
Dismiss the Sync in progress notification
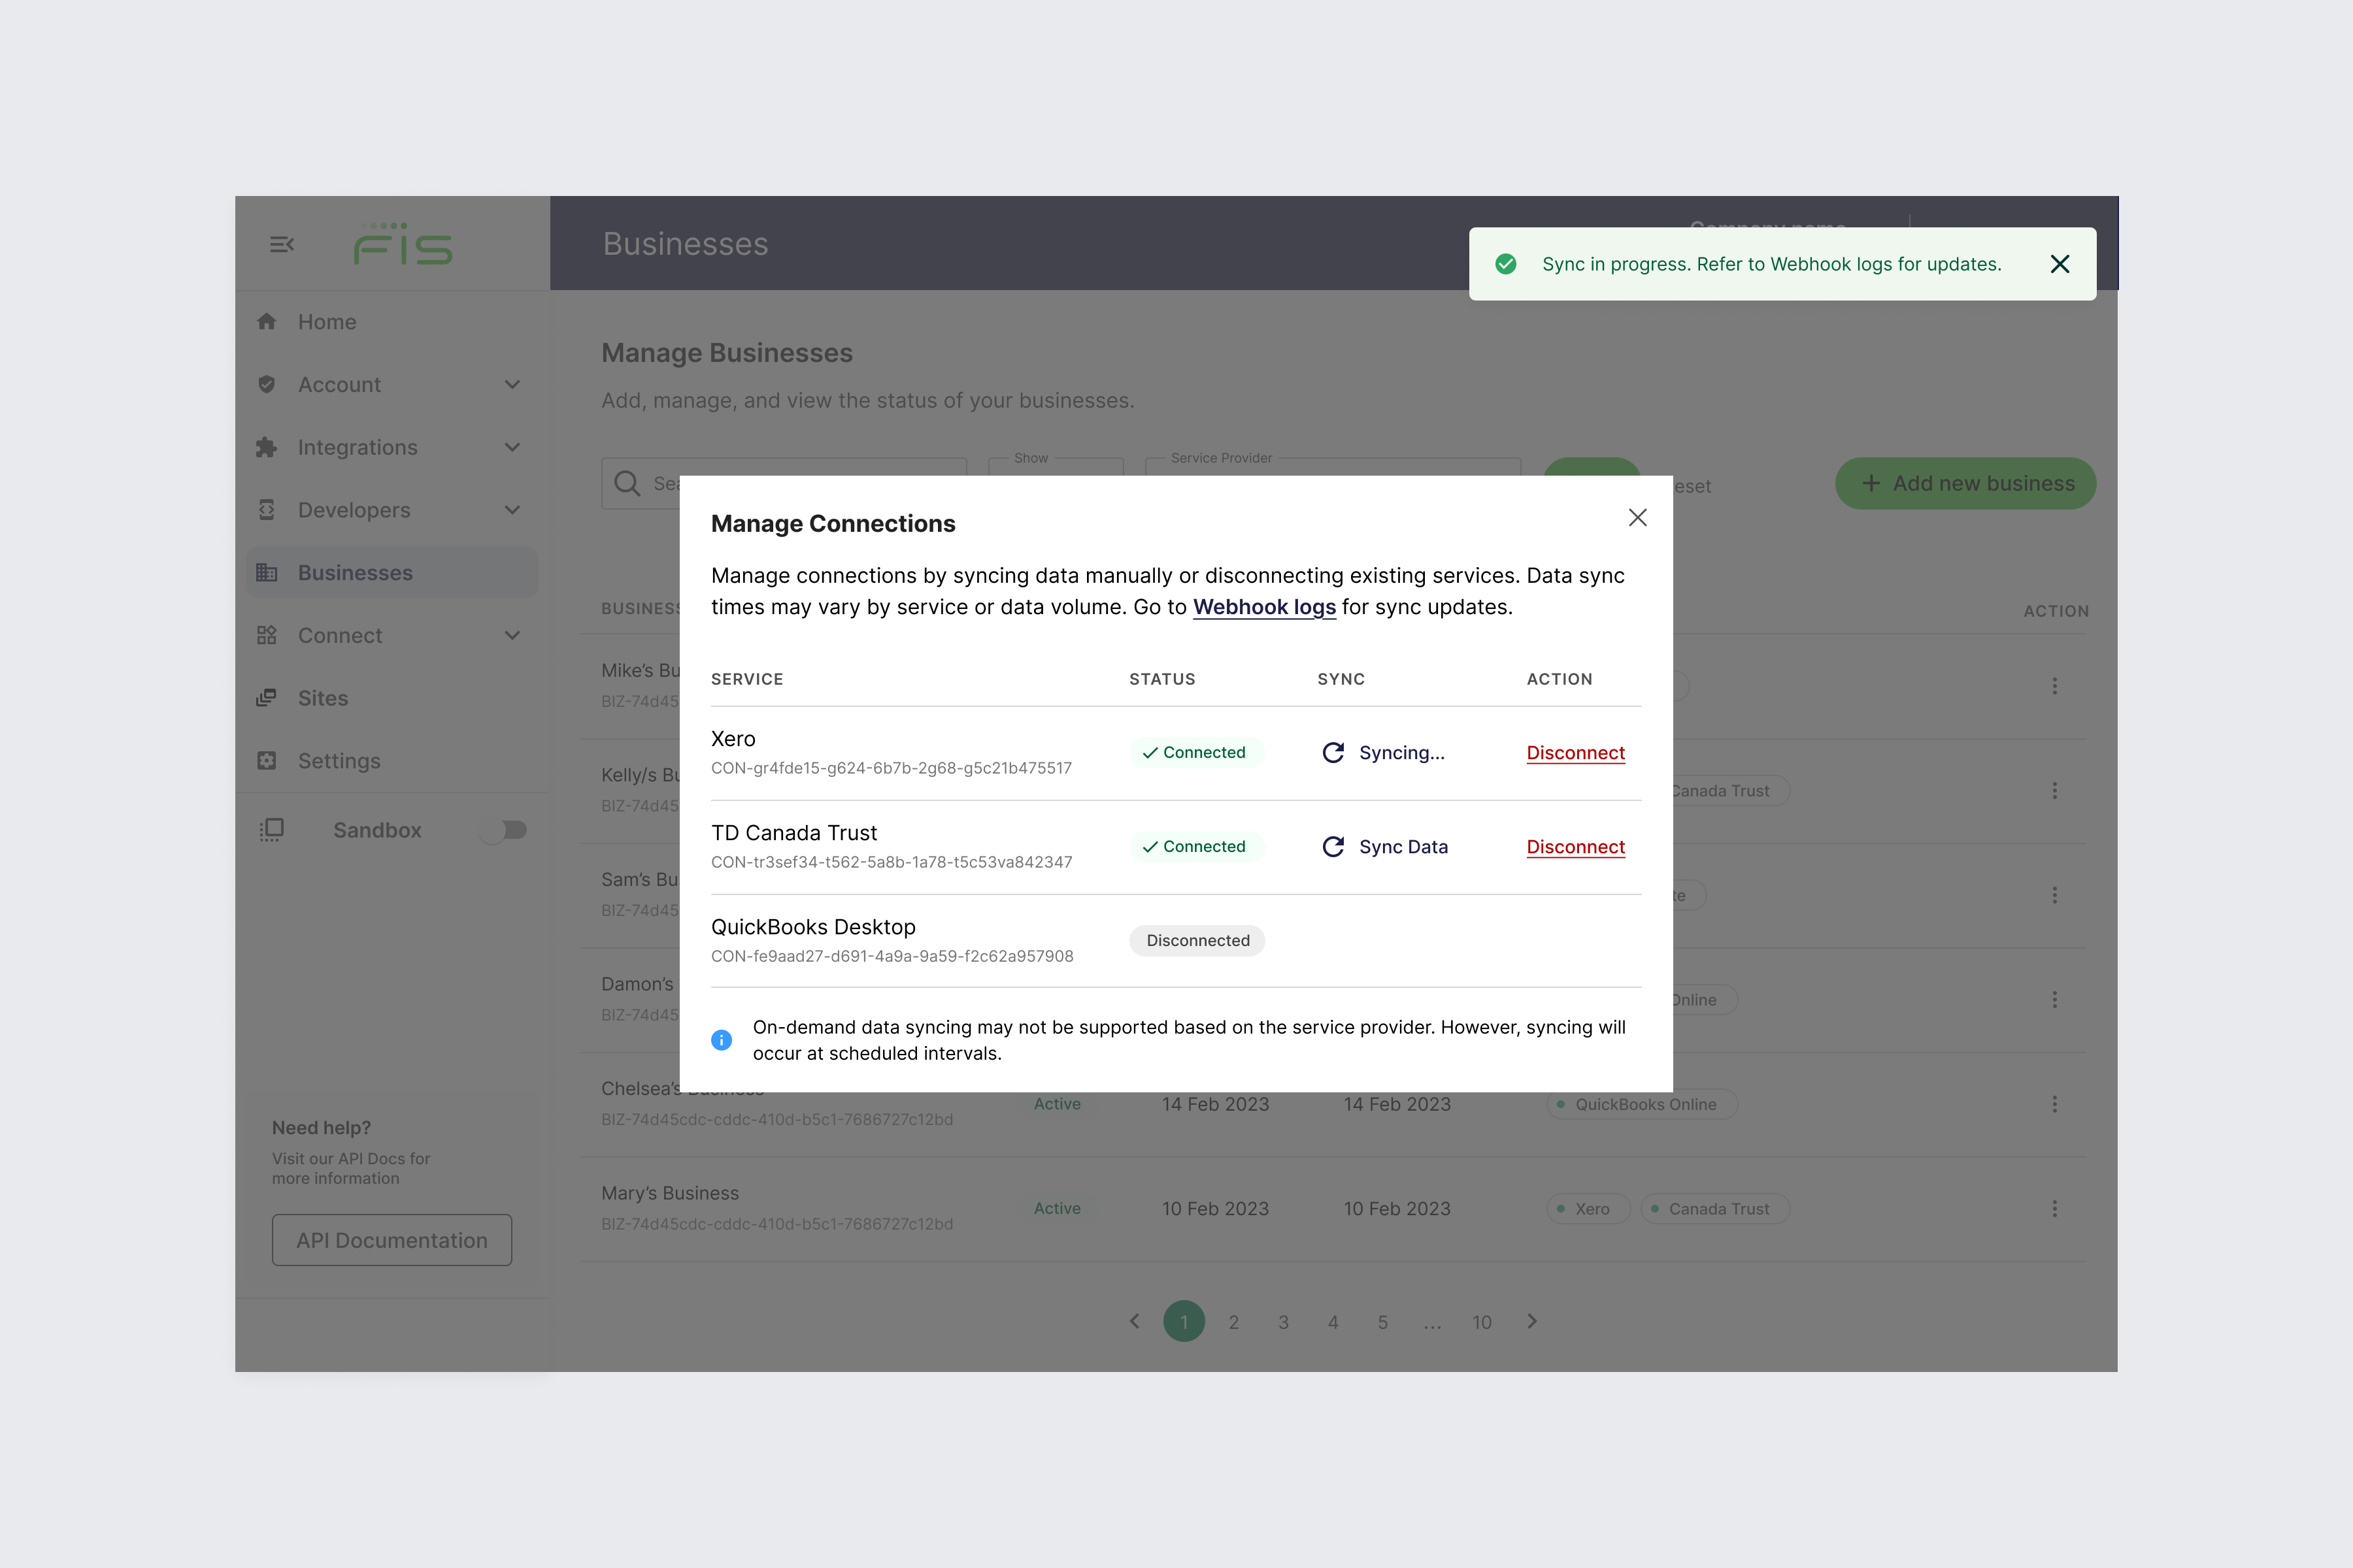coord(2059,264)
